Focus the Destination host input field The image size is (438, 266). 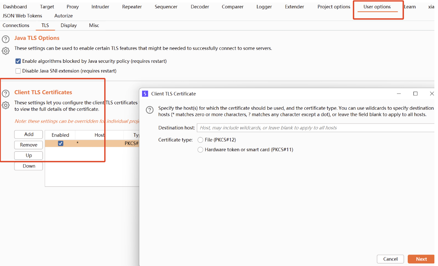(315, 128)
